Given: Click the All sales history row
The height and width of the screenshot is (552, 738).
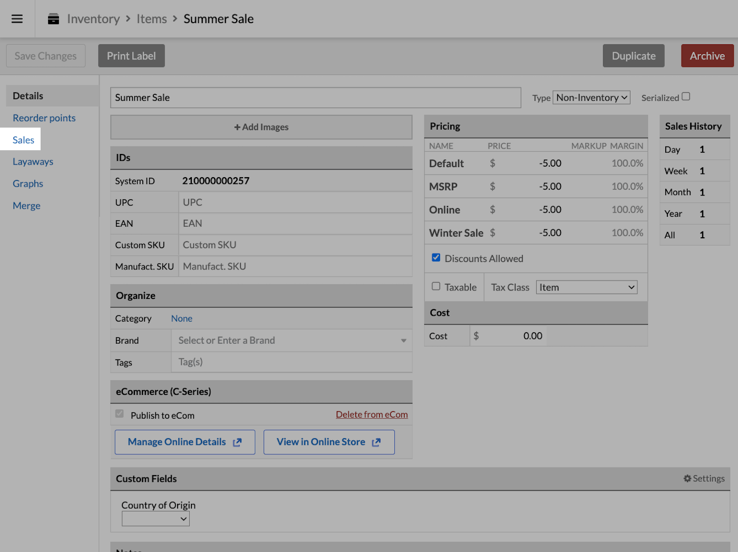Looking at the screenshot, I should pyautogui.click(x=695, y=235).
